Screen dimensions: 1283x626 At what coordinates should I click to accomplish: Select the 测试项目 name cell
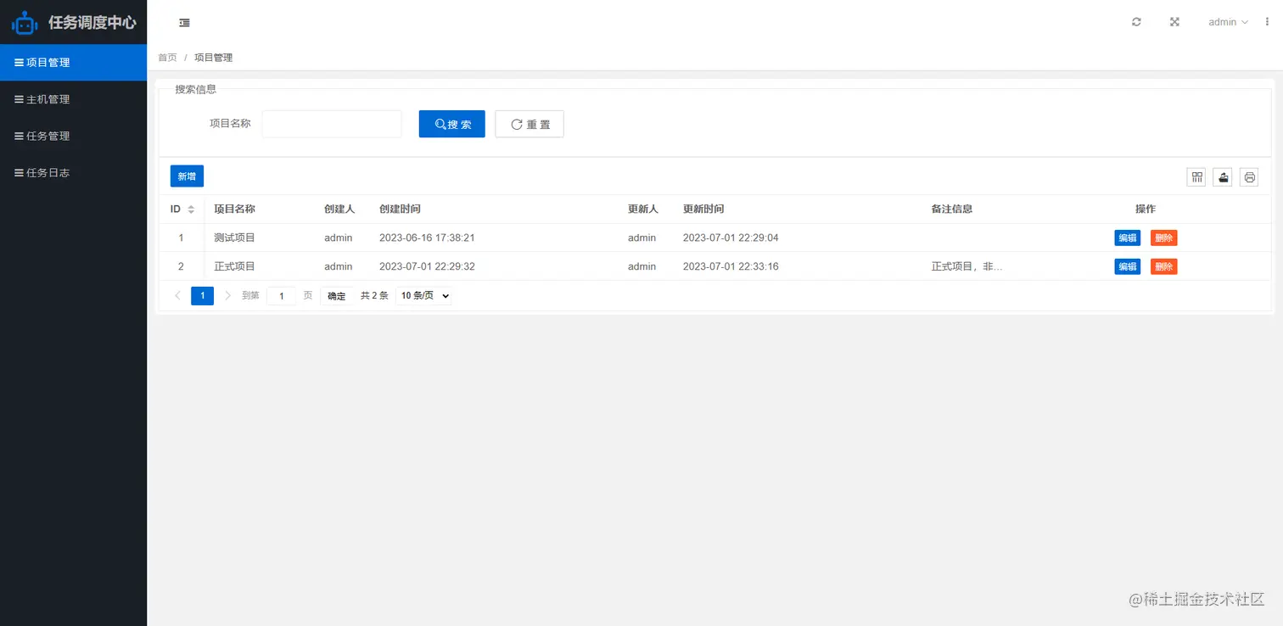pyautogui.click(x=235, y=238)
